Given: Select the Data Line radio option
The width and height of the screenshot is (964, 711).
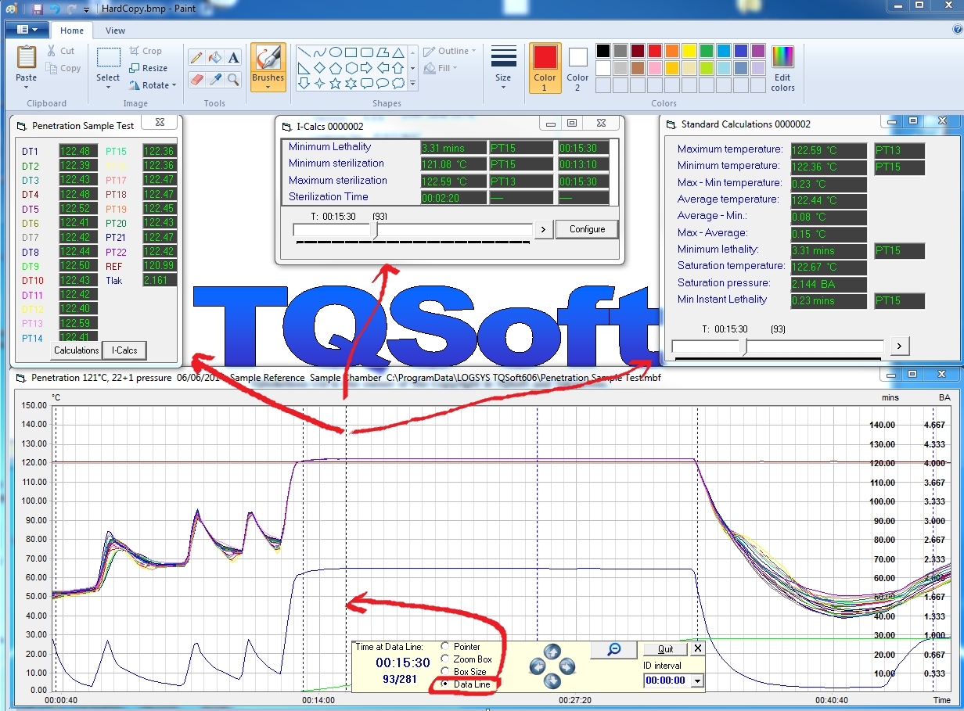Looking at the screenshot, I should click(445, 684).
